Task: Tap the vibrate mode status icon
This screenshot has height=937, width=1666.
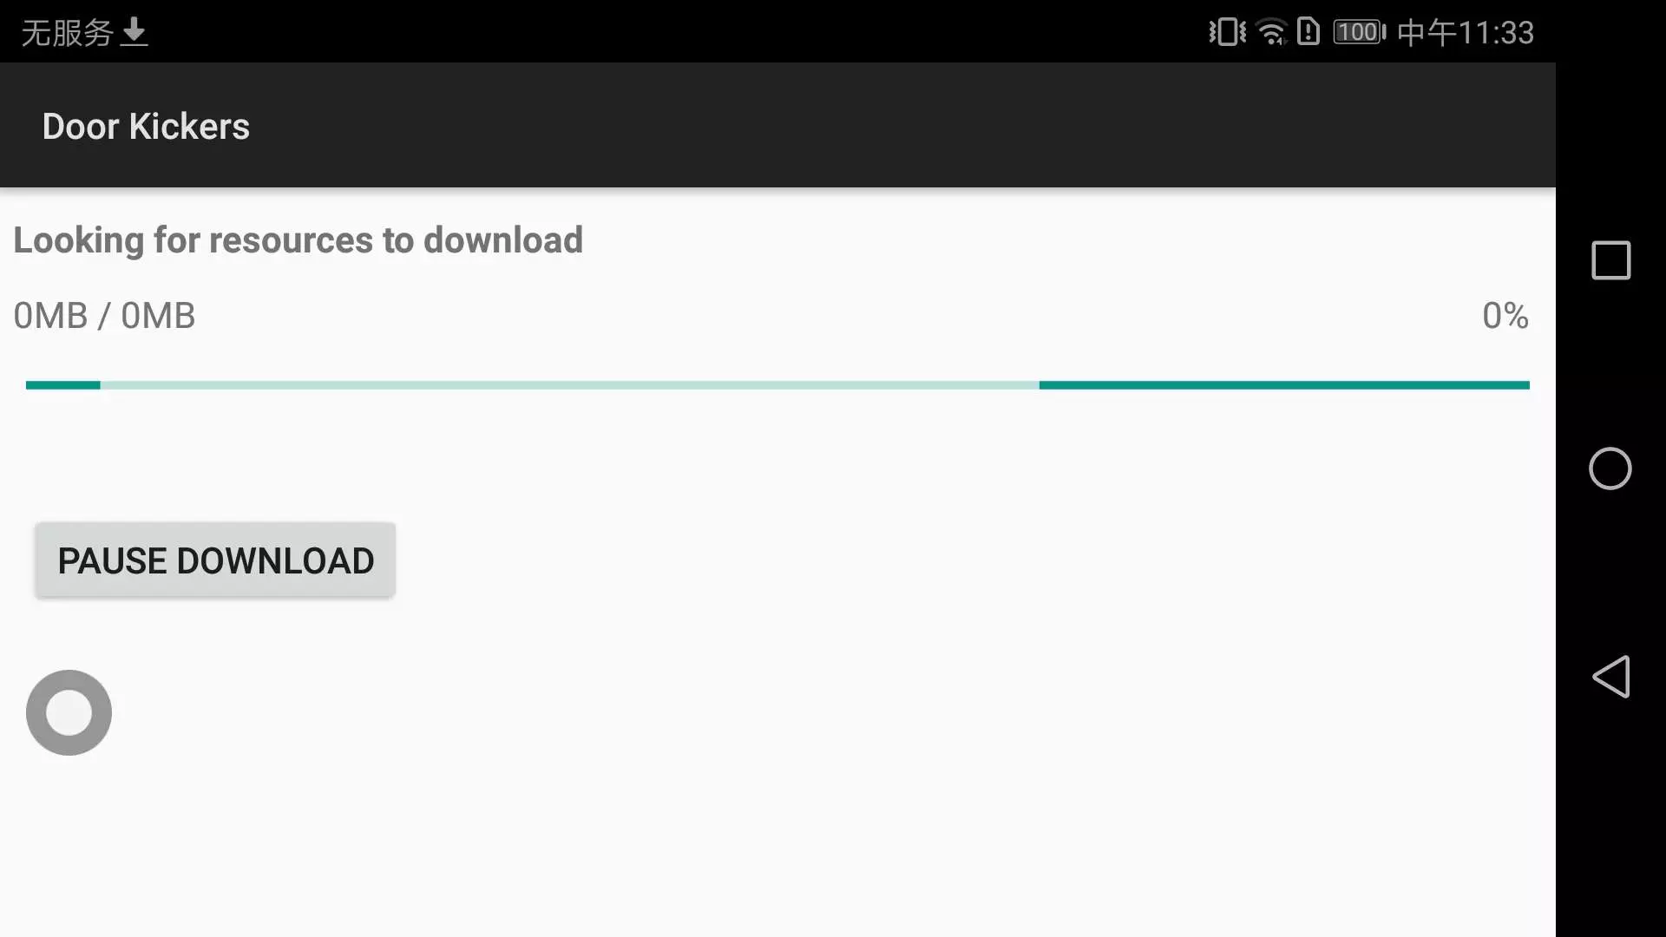Action: pyautogui.click(x=1227, y=32)
